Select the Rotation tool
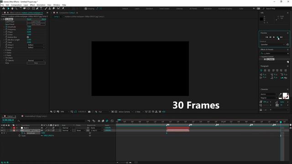 pos(21,9)
